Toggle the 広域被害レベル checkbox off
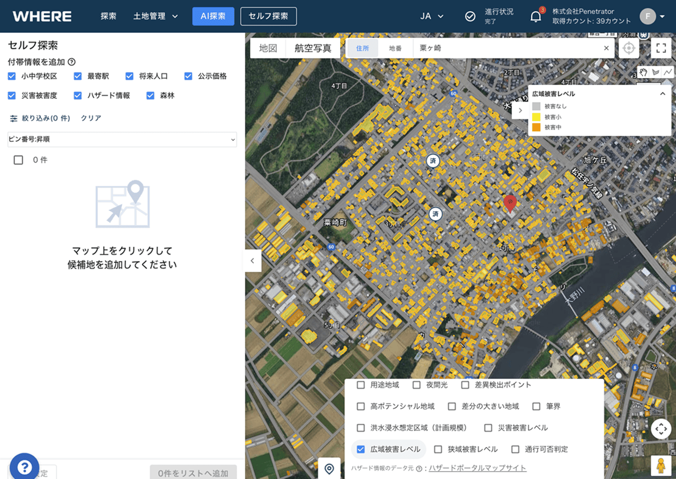 point(361,449)
